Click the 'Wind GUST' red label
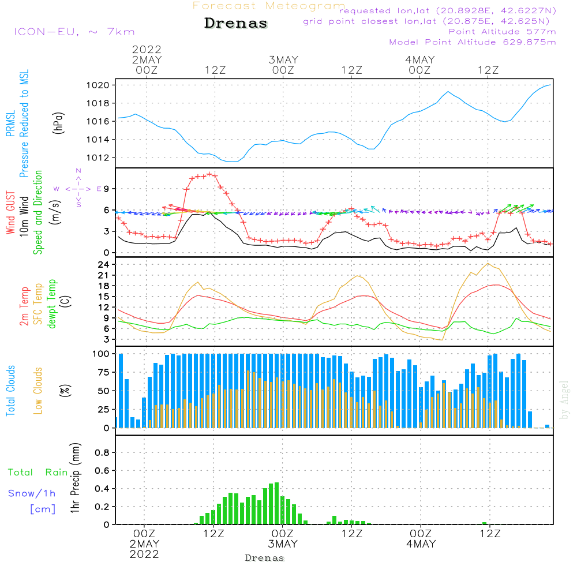The width and height of the screenshot is (577, 577). pos(10,212)
